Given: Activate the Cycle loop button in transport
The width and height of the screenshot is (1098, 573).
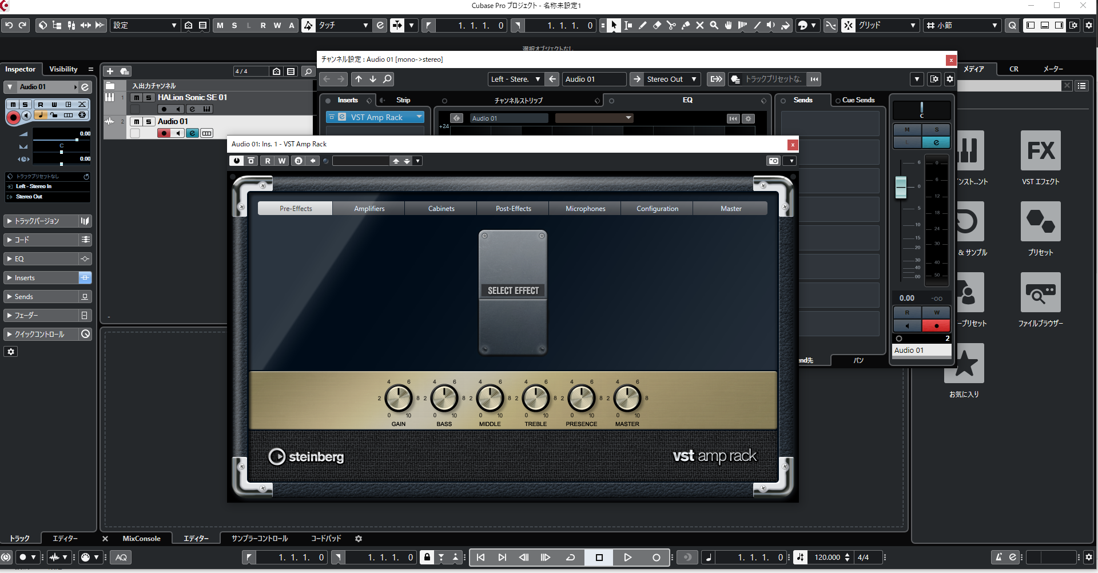Looking at the screenshot, I should coord(570,558).
